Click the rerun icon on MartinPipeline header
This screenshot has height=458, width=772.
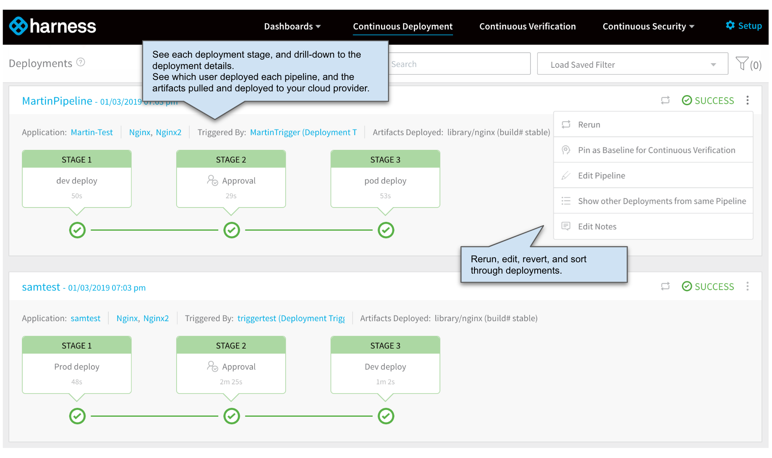click(x=665, y=100)
